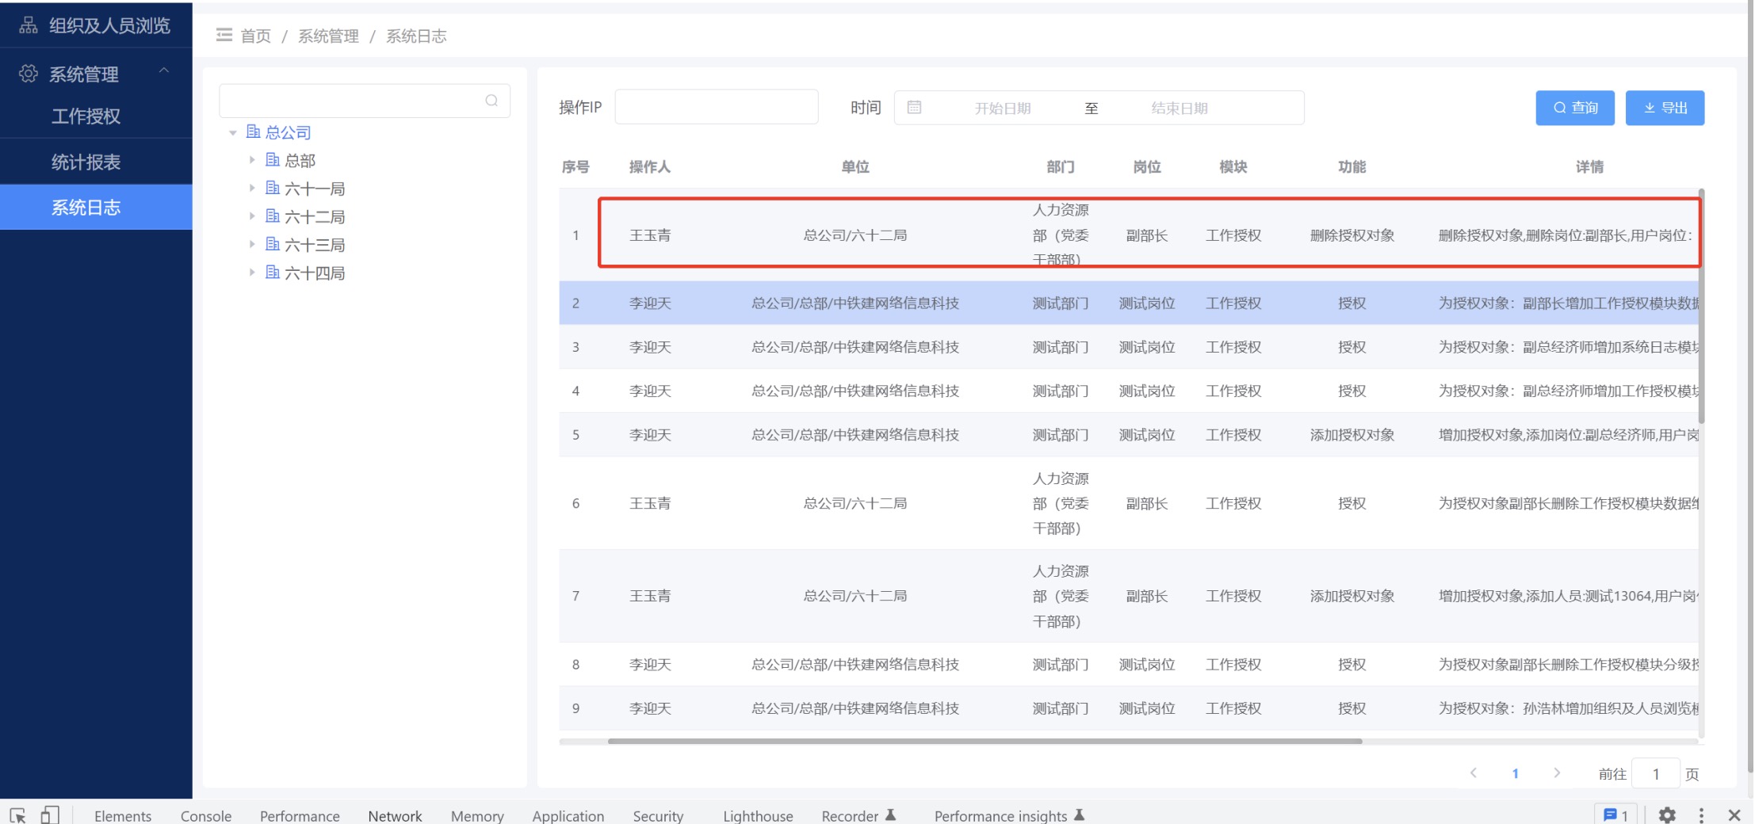Switch to DevTools Recorder tab
Screen dimensions: 1755x824
pyautogui.click(x=858, y=815)
